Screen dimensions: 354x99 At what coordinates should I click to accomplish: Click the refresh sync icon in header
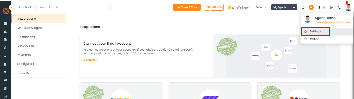coord(303,8)
